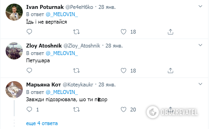Like Марьяна Кот's tweet
This screenshot has height=129, width=209.
pos(124,110)
